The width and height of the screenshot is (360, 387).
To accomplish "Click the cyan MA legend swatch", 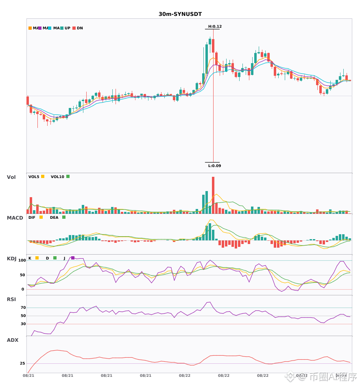I will (x=50, y=28).
